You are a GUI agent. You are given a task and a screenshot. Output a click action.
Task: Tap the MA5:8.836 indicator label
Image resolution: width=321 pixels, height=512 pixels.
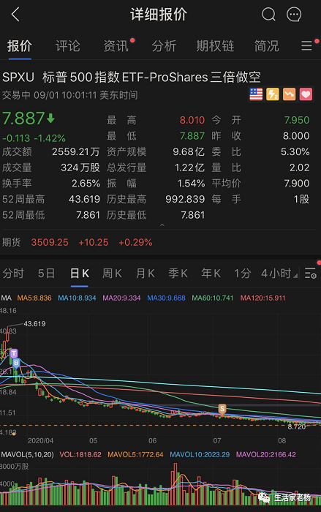[x=34, y=298]
